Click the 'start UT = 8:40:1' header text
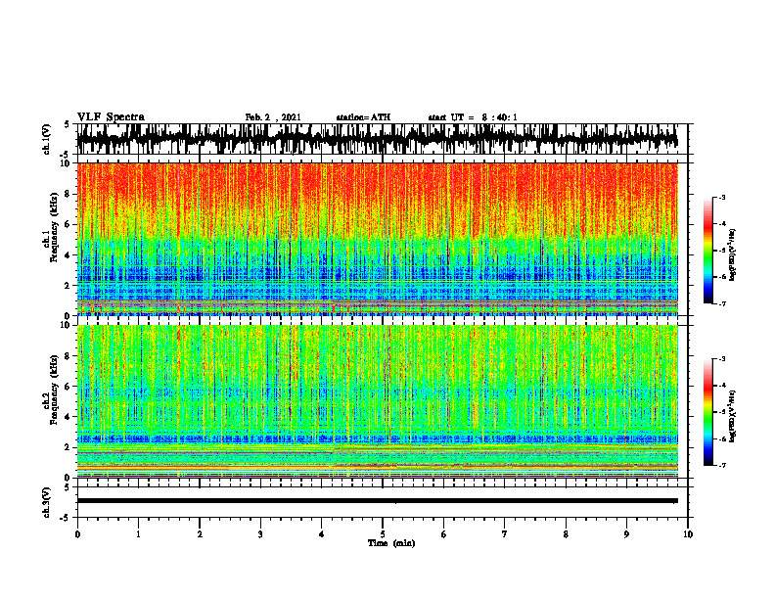This screenshot has width=775, height=599. click(473, 117)
